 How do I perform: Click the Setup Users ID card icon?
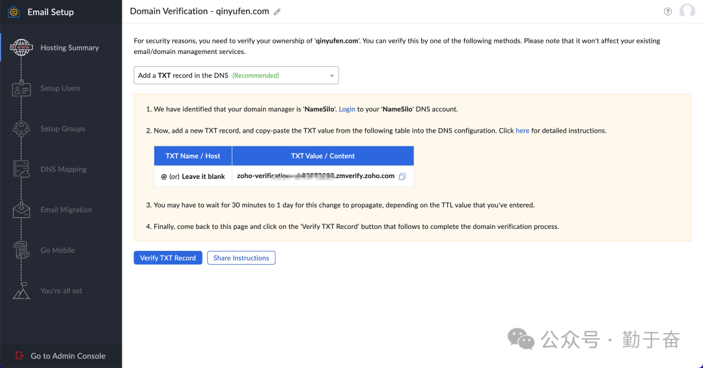[x=21, y=88]
